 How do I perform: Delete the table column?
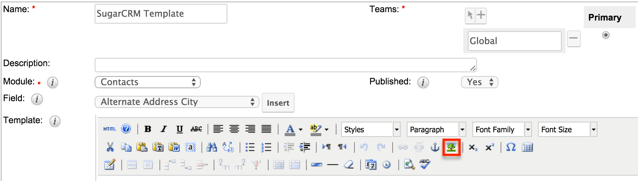(x=256, y=165)
